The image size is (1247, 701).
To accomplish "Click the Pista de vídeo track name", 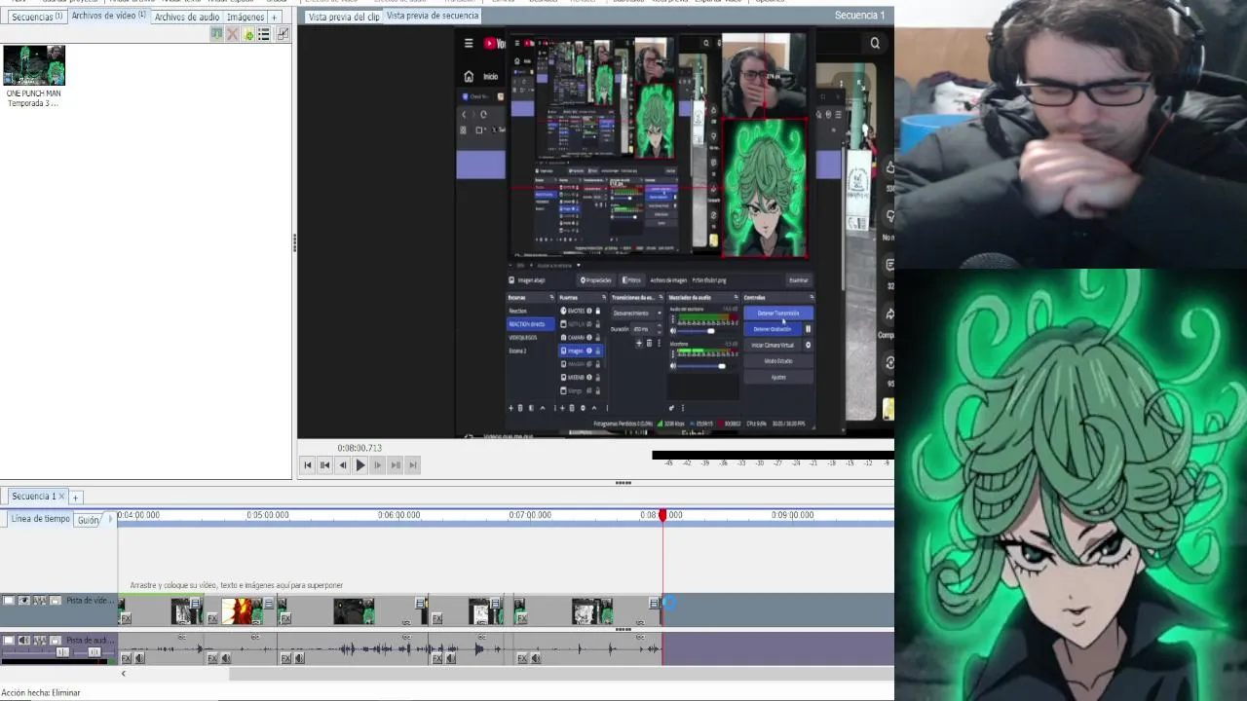I will (91, 601).
